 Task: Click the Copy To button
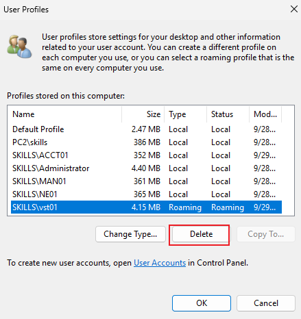click(x=266, y=234)
